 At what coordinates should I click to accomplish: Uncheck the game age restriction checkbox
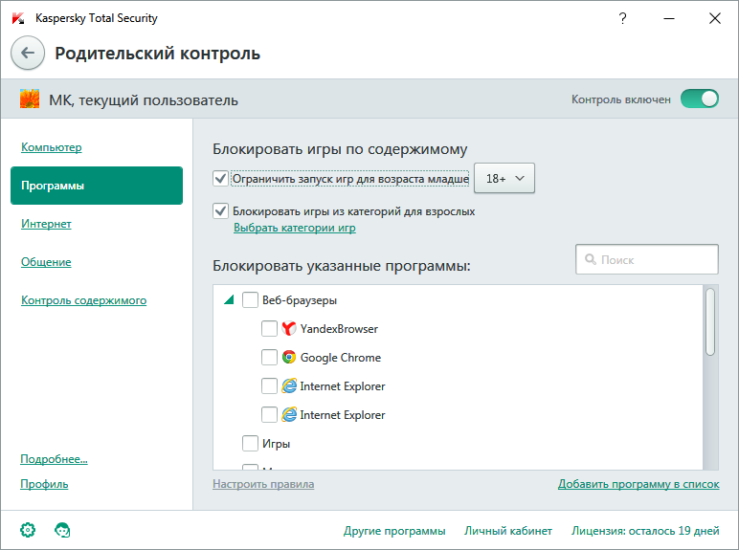tap(221, 178)
